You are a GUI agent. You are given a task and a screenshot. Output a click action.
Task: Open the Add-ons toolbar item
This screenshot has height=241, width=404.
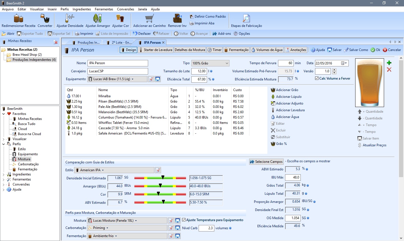[x=222, y=34]
